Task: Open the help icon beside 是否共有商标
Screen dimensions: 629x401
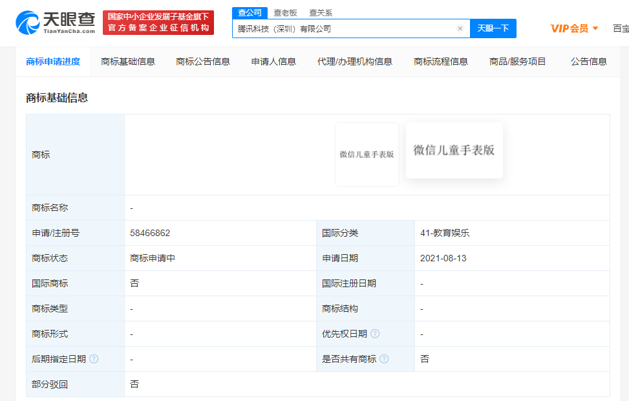Action: click(x=384, y=359)
